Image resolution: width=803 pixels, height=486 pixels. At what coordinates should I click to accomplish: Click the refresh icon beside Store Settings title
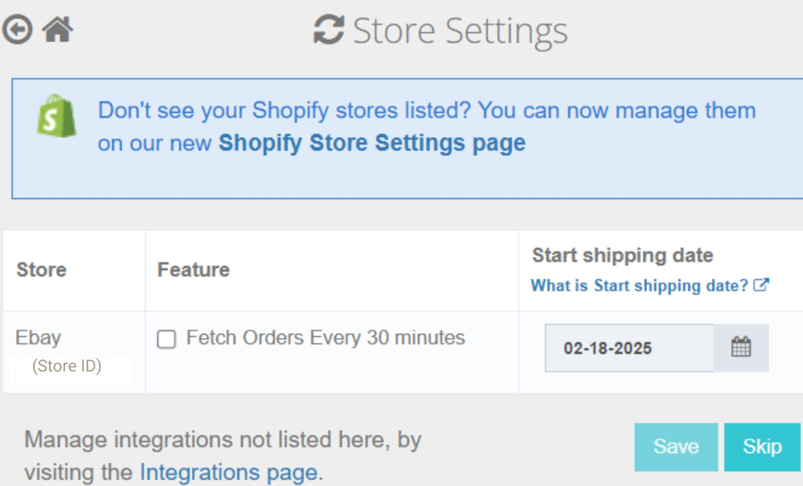click(329, 30)
